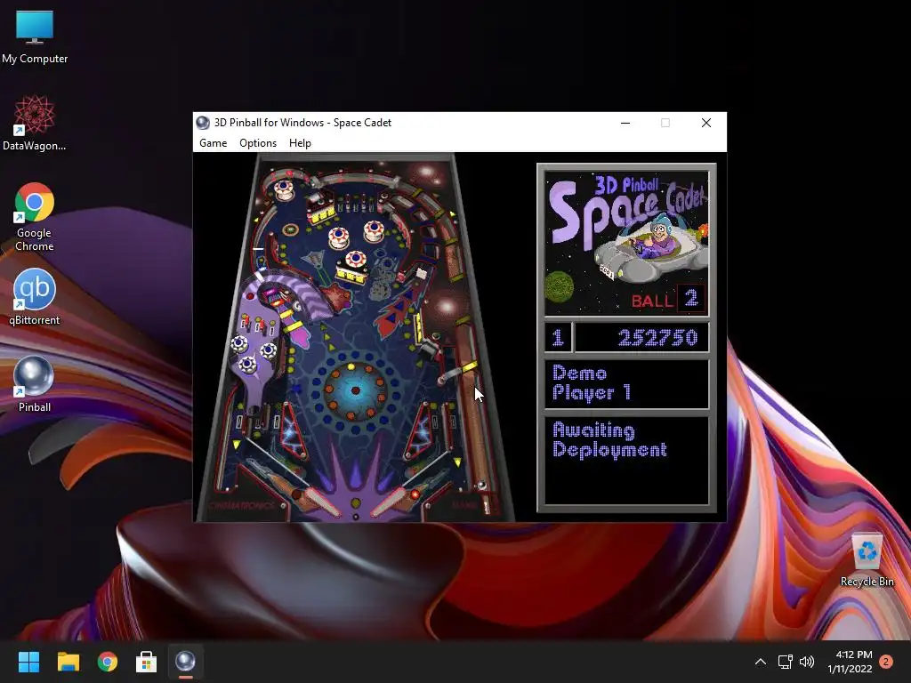Viewport: 911px width, 683px height.
Task: Open the notification badge showing 2
Action: coord(886,662)
